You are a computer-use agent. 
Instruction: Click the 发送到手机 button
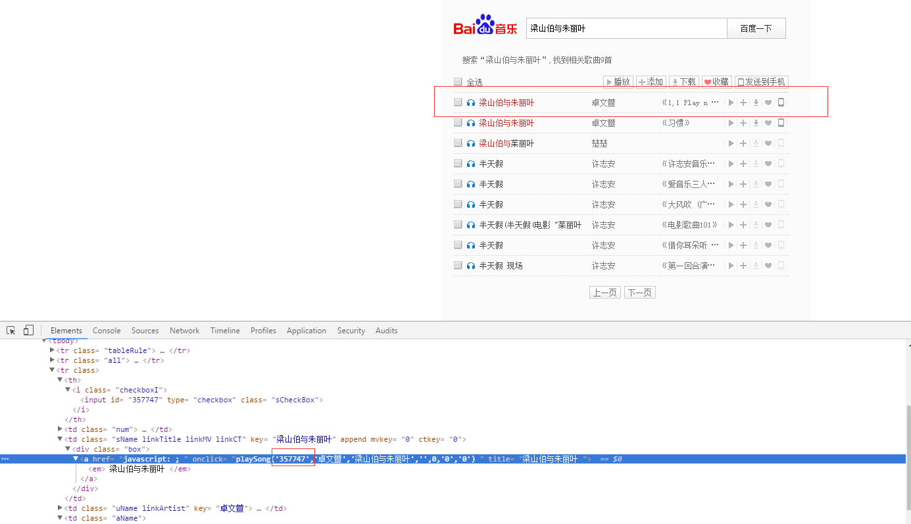pos(761,82)
